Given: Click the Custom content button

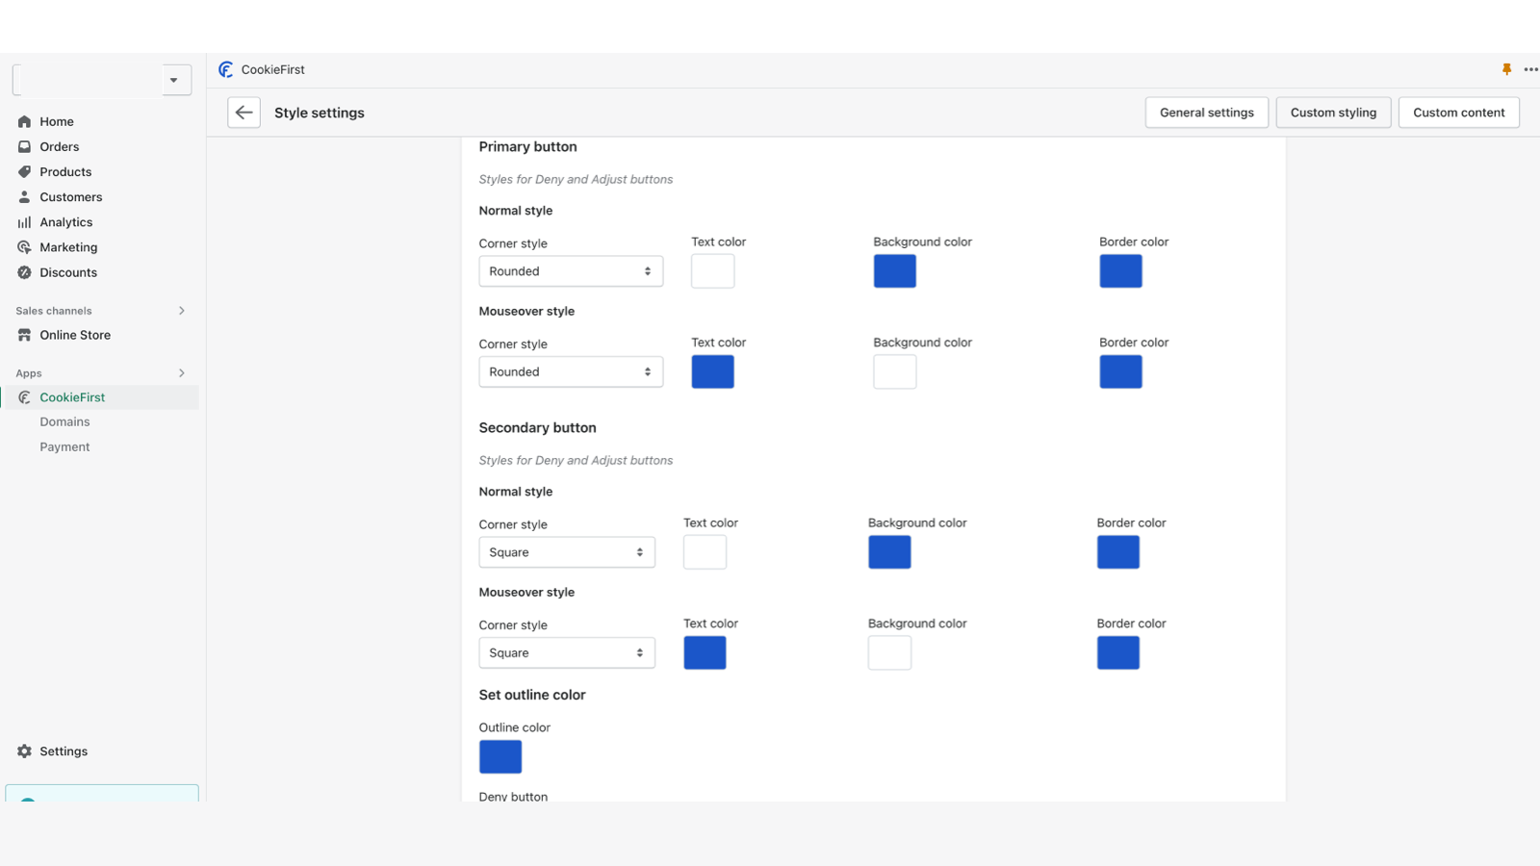Looking at the screenshot, I should [x=1458, y=113].
